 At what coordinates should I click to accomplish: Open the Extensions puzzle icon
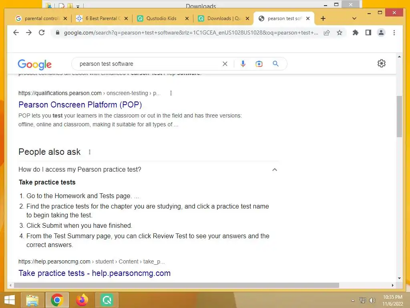356,32
